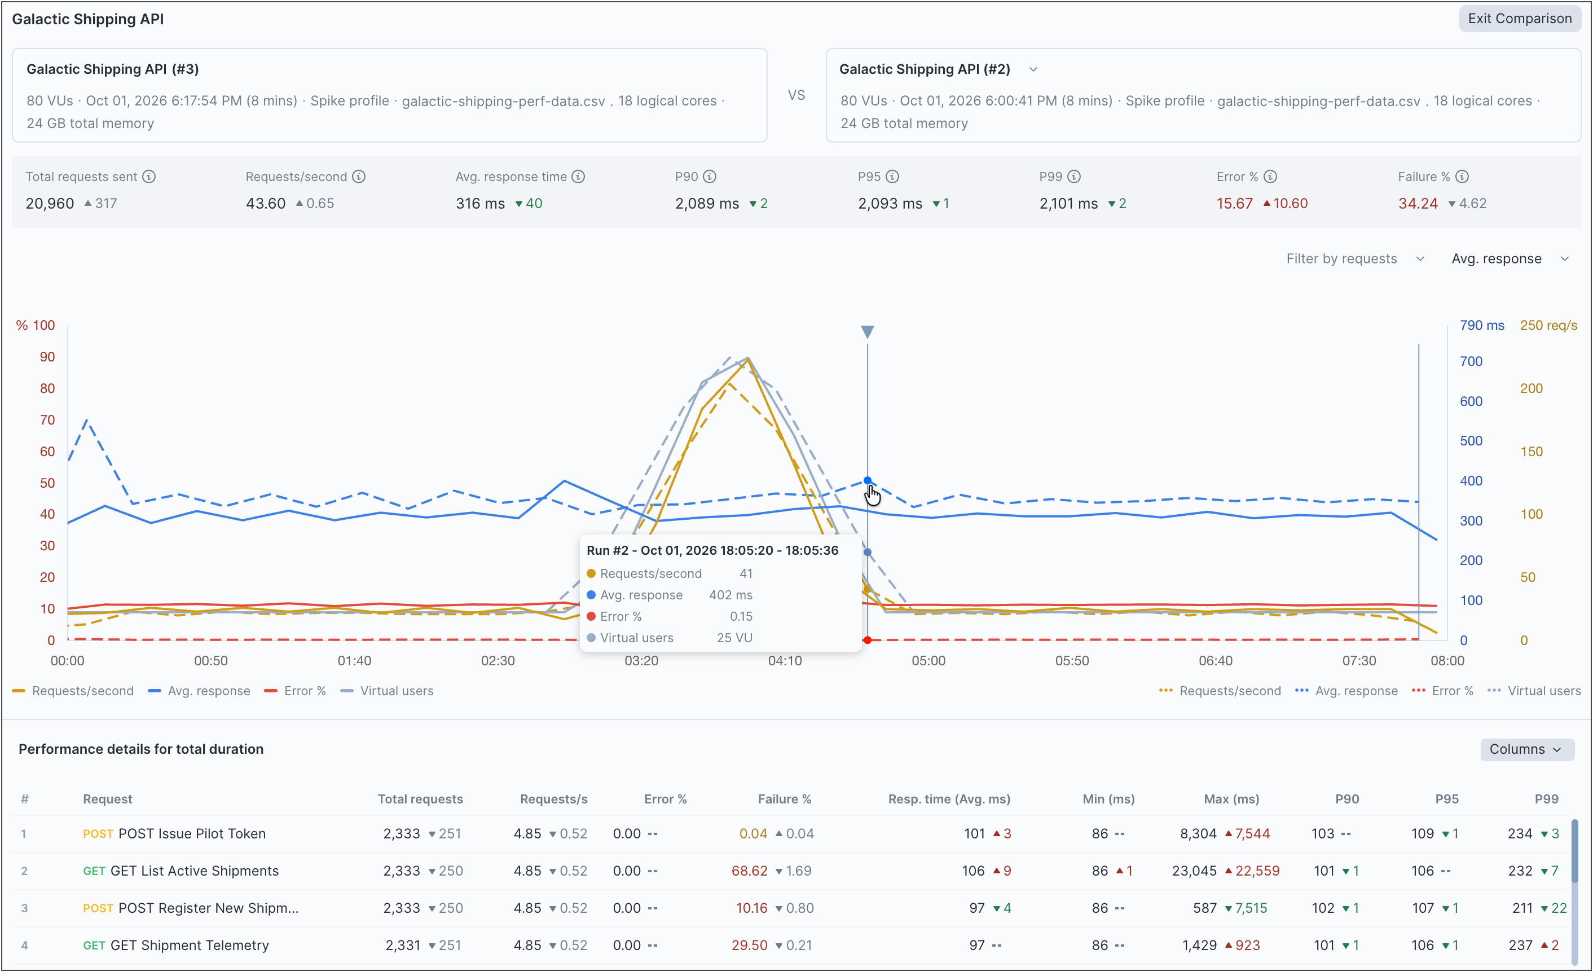Click the 23,045 max response value
The width and height of the screenshot is (1593, 972).
tap(1194, 871)
